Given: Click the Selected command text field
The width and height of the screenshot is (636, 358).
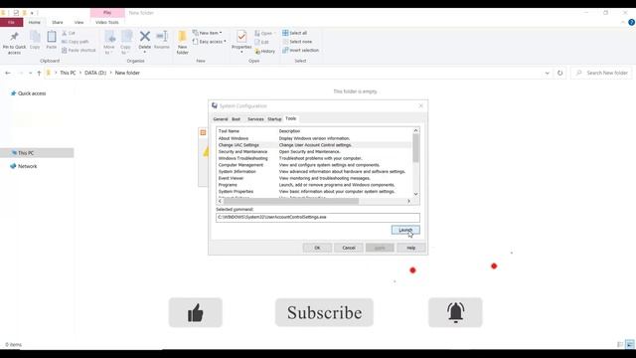Looking at the screenshot, I should 318,217.
